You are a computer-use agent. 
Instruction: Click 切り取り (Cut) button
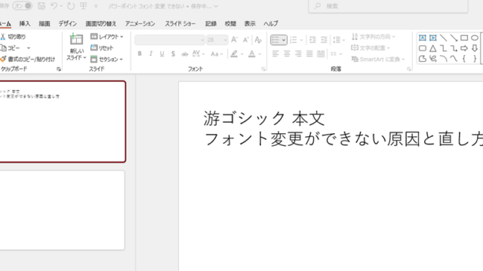click(13, 37)
